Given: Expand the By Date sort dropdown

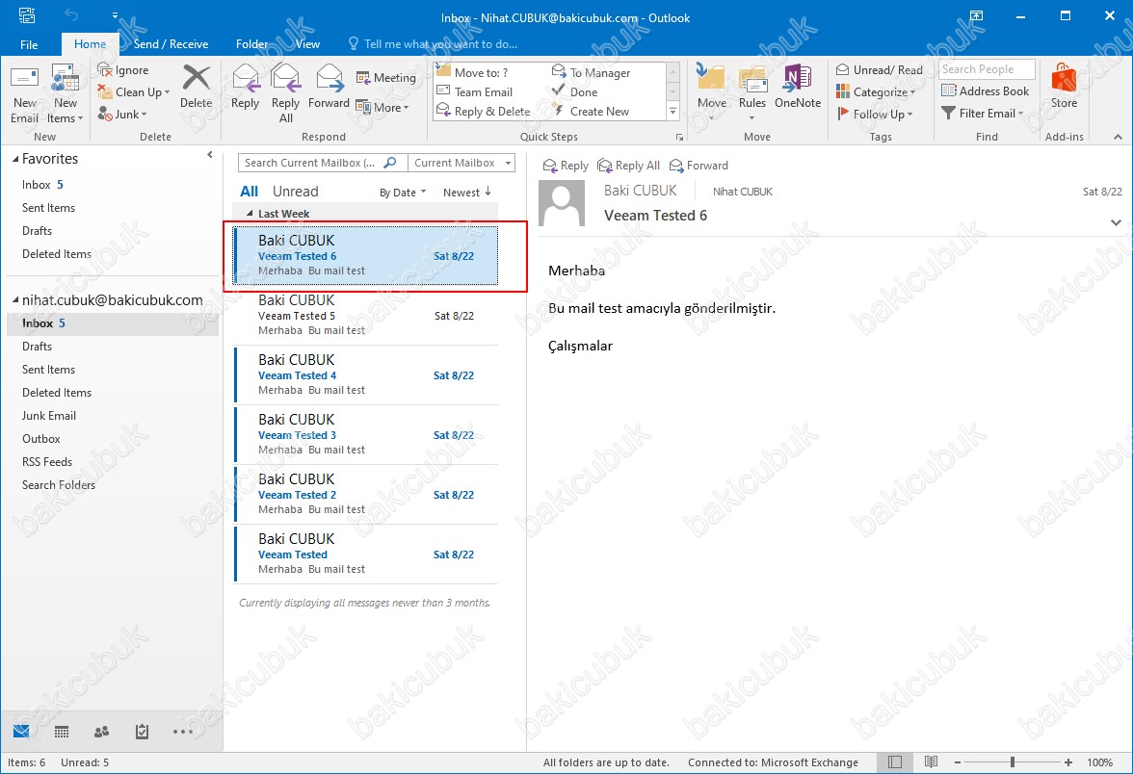Looking at the screenshot, I should click(x=402, y=193).
